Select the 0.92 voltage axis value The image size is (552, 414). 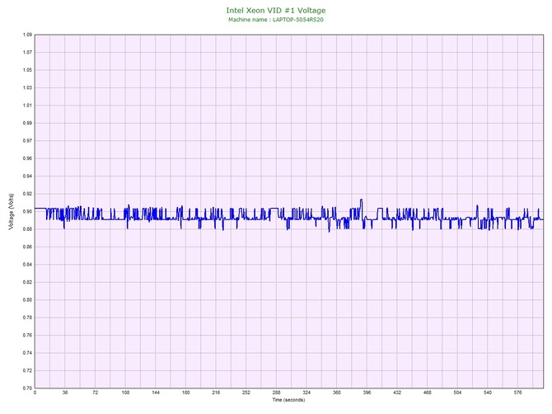point(27,194)
